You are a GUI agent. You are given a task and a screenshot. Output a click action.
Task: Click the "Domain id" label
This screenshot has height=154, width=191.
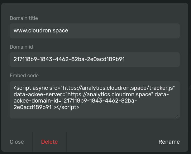click(x=21, y=47)
